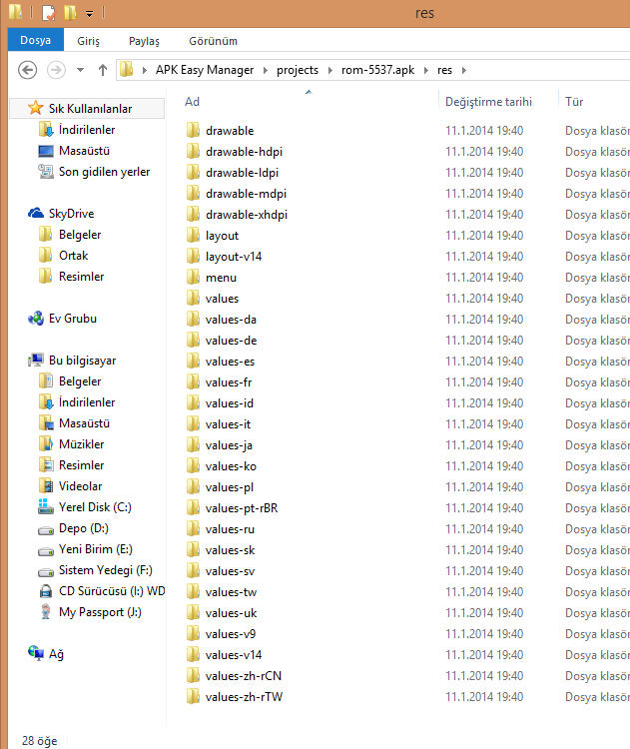Navigate to rom-5537.apk in the breadcrumb
The width and height of the screenshot is (630, 749).
(378, 70)
